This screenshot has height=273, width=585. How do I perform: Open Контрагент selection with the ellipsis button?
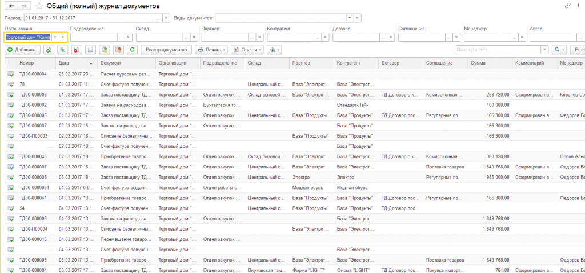(318, 37)
